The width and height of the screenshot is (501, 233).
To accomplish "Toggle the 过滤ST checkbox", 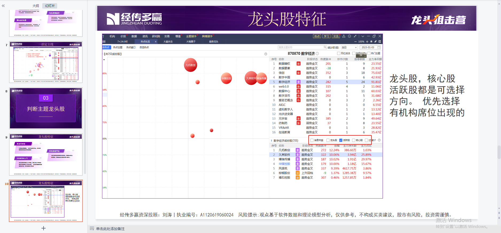I will pyautogui.click(x=366, y=140).
